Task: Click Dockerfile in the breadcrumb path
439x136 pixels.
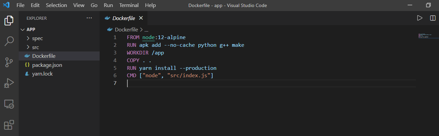Action: click(x=126, y=29)
